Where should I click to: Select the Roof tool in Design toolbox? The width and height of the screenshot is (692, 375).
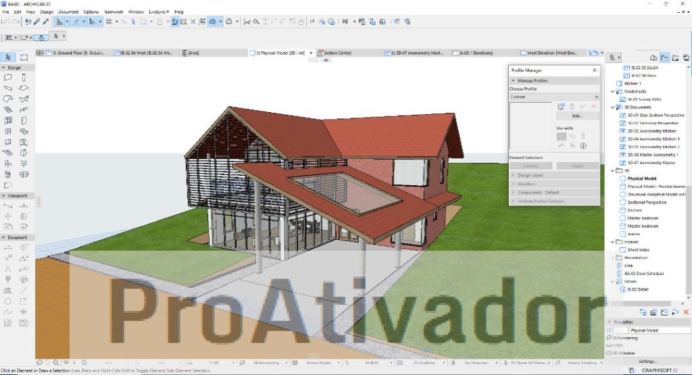coord(8,99)
